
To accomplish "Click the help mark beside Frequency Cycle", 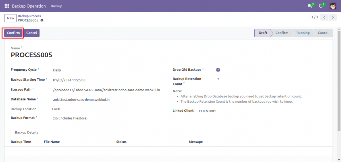I will tap(38, 69).
